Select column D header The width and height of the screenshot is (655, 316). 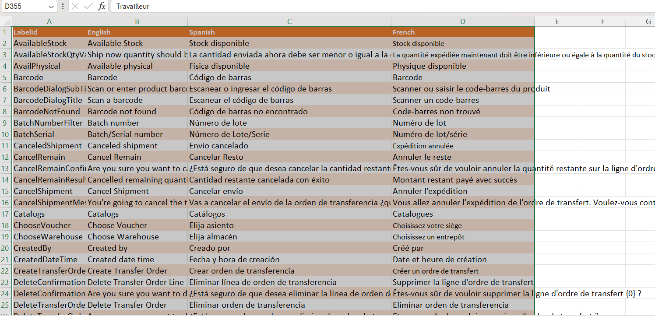click(x=463, y=21)
